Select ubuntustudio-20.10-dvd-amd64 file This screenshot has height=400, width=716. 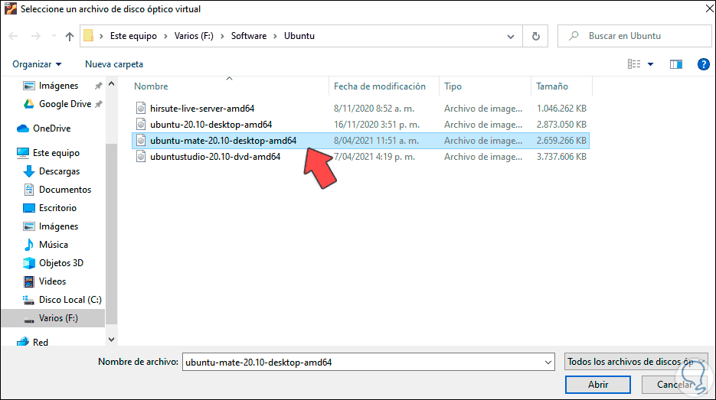pos(215,157)
